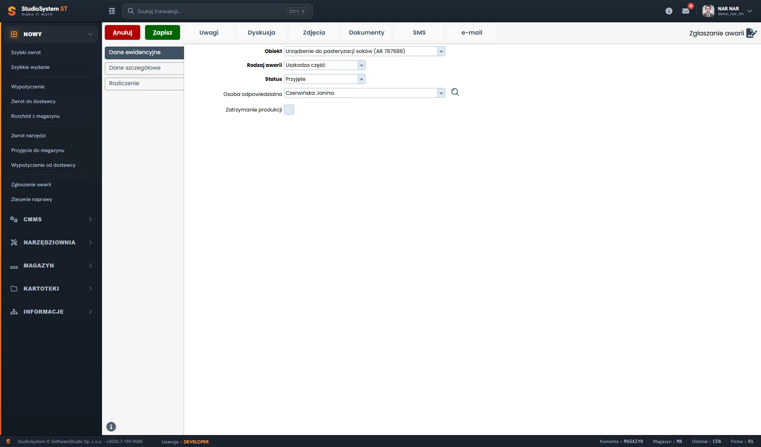This screenshot has width=761, height=447.
Task: Select the Dane szczegółowe section
Action: [x=144, y=68]
